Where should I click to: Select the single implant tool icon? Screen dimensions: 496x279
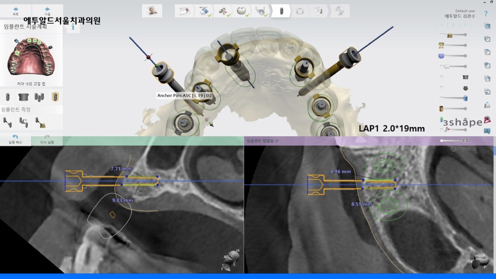click(x=8, y=97)
